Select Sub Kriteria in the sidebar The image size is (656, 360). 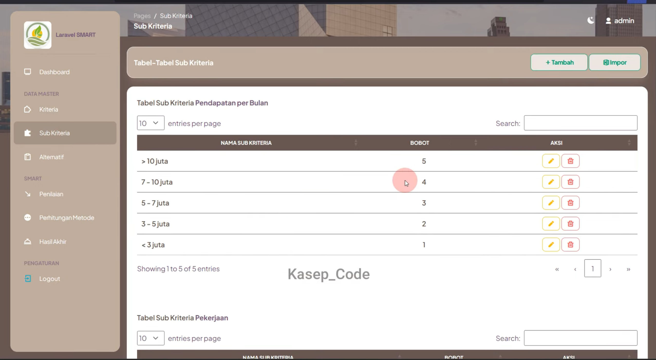65,133
